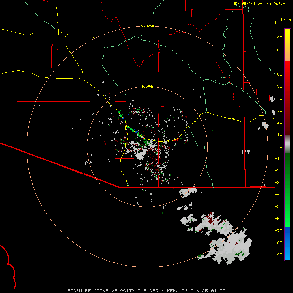293x293 pixels.
Task: Click the -40 value on the velocity scale
Action: tap(278, 195)
